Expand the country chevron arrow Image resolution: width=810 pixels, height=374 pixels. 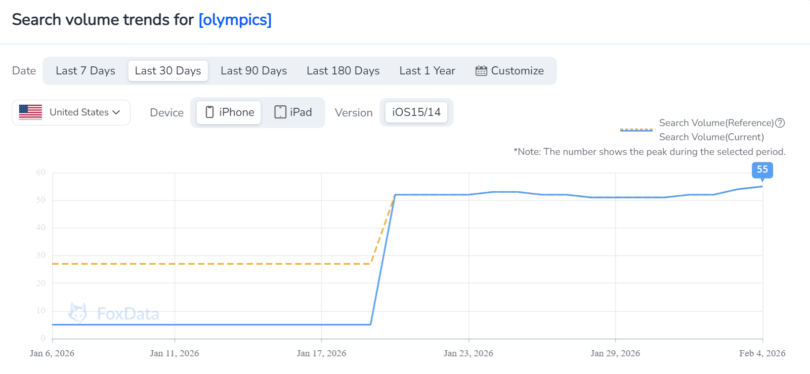coord(116,112)
